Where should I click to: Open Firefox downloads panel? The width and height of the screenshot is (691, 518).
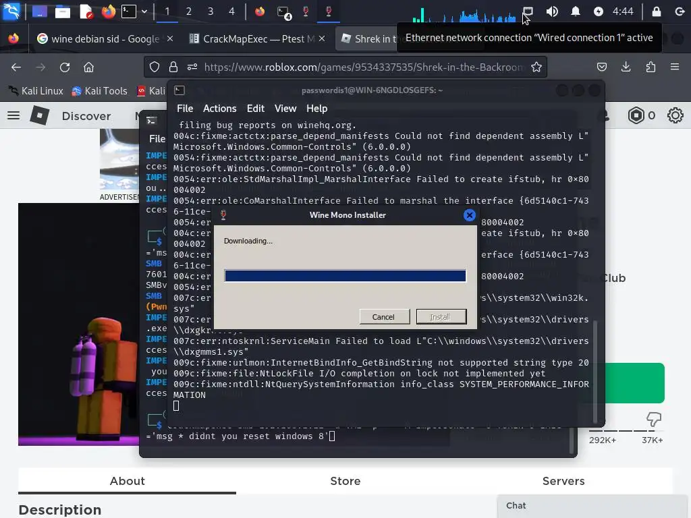pos(626,67)
